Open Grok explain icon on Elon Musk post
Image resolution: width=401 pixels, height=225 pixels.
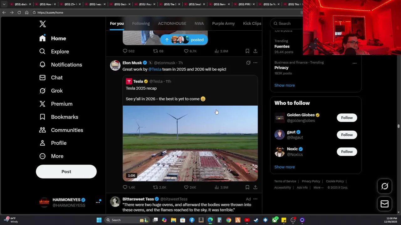[248, 63]
